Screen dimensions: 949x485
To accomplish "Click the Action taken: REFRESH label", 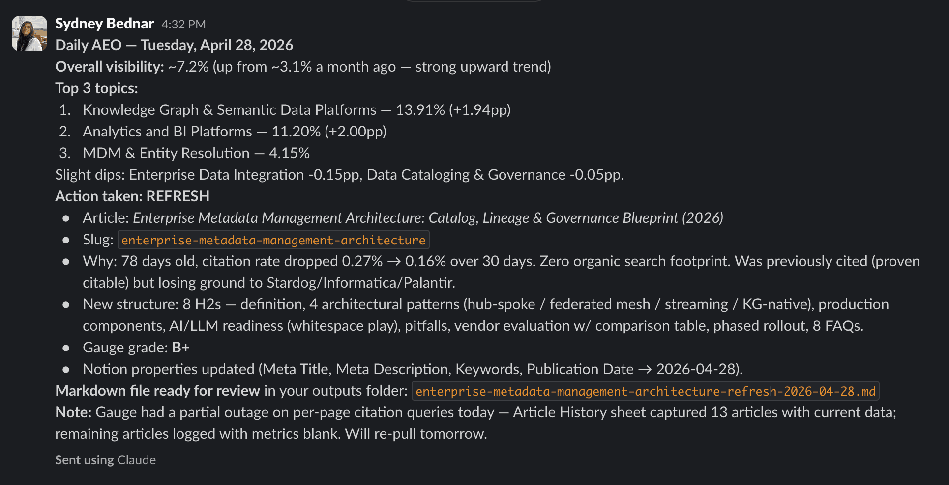I will pyautogui.click(x=132, y=196).
